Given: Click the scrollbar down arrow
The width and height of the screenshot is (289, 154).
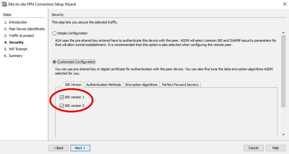Looking at the screenshot, I should tap(283, 134).
